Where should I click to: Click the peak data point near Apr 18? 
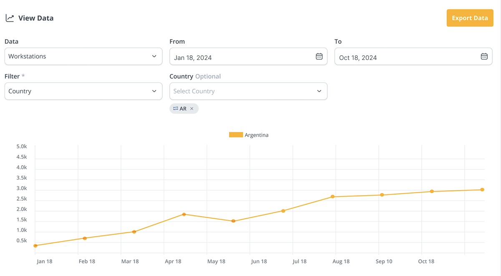[x=184, y=214]
